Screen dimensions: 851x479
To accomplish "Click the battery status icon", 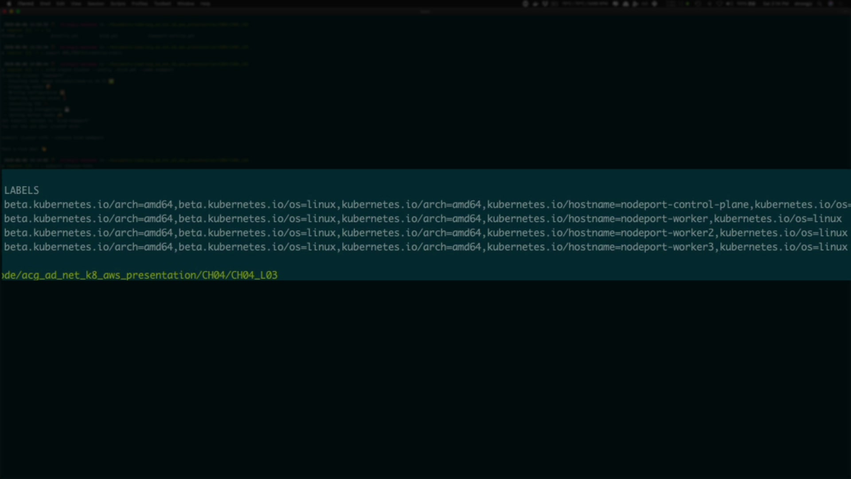I will pyautogui.click(x=751, y=4).
